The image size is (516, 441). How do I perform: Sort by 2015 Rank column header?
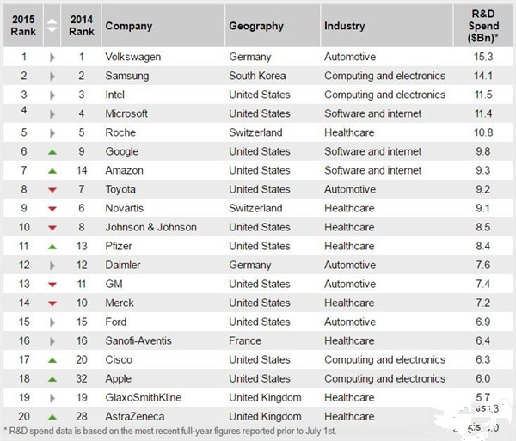(23, 26)
